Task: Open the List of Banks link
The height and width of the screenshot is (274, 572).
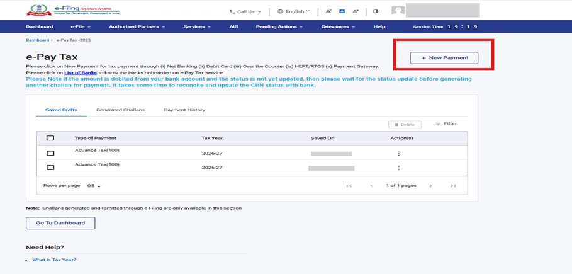Action: coord(79,73)
